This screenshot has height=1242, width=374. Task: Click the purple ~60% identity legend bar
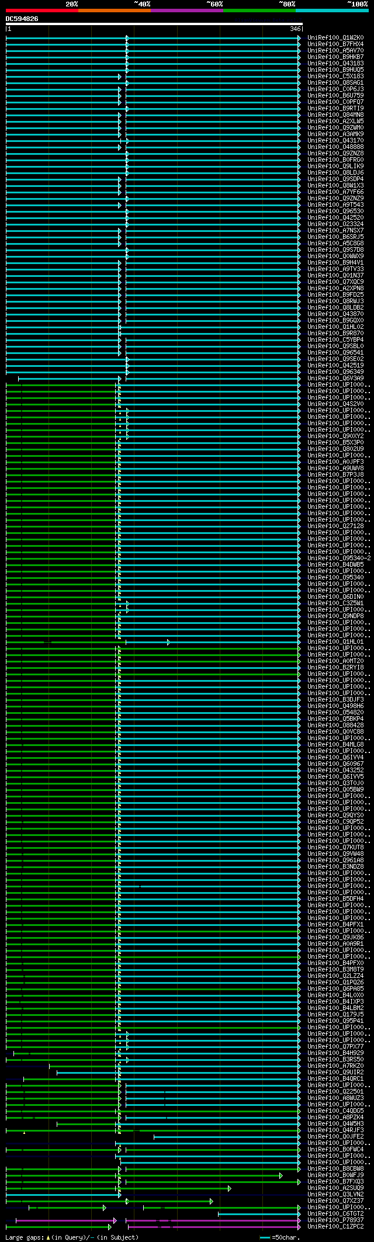point(186,11)
